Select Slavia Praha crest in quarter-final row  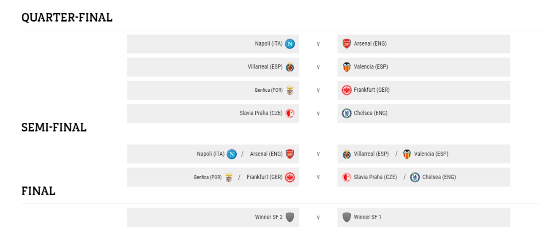[x=290, y=113]
